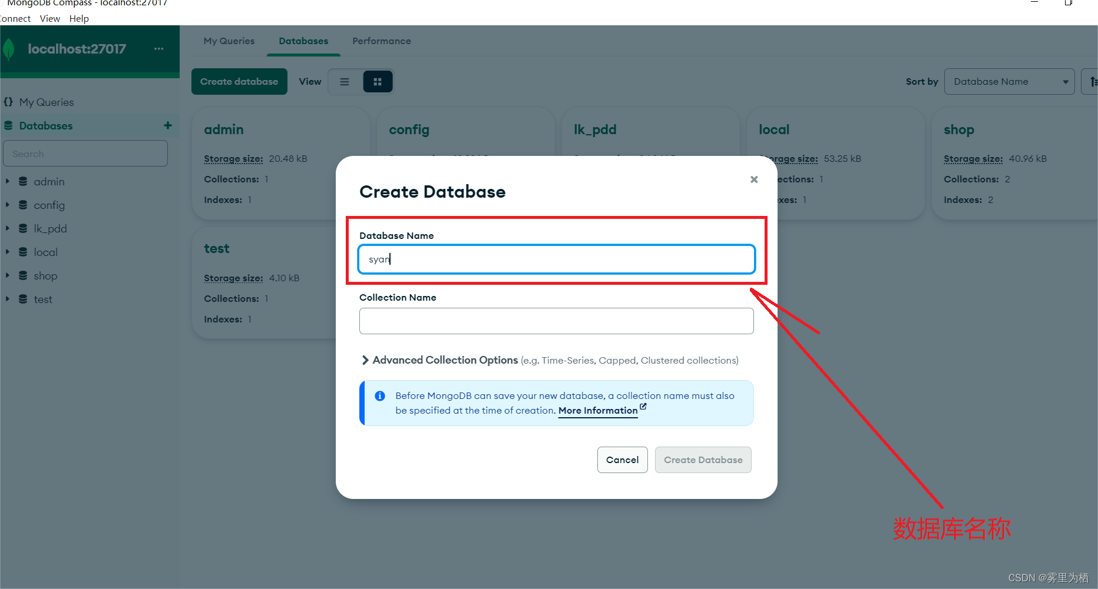
Task: Click Storage size label on shop card
Action: coord(973,159)
